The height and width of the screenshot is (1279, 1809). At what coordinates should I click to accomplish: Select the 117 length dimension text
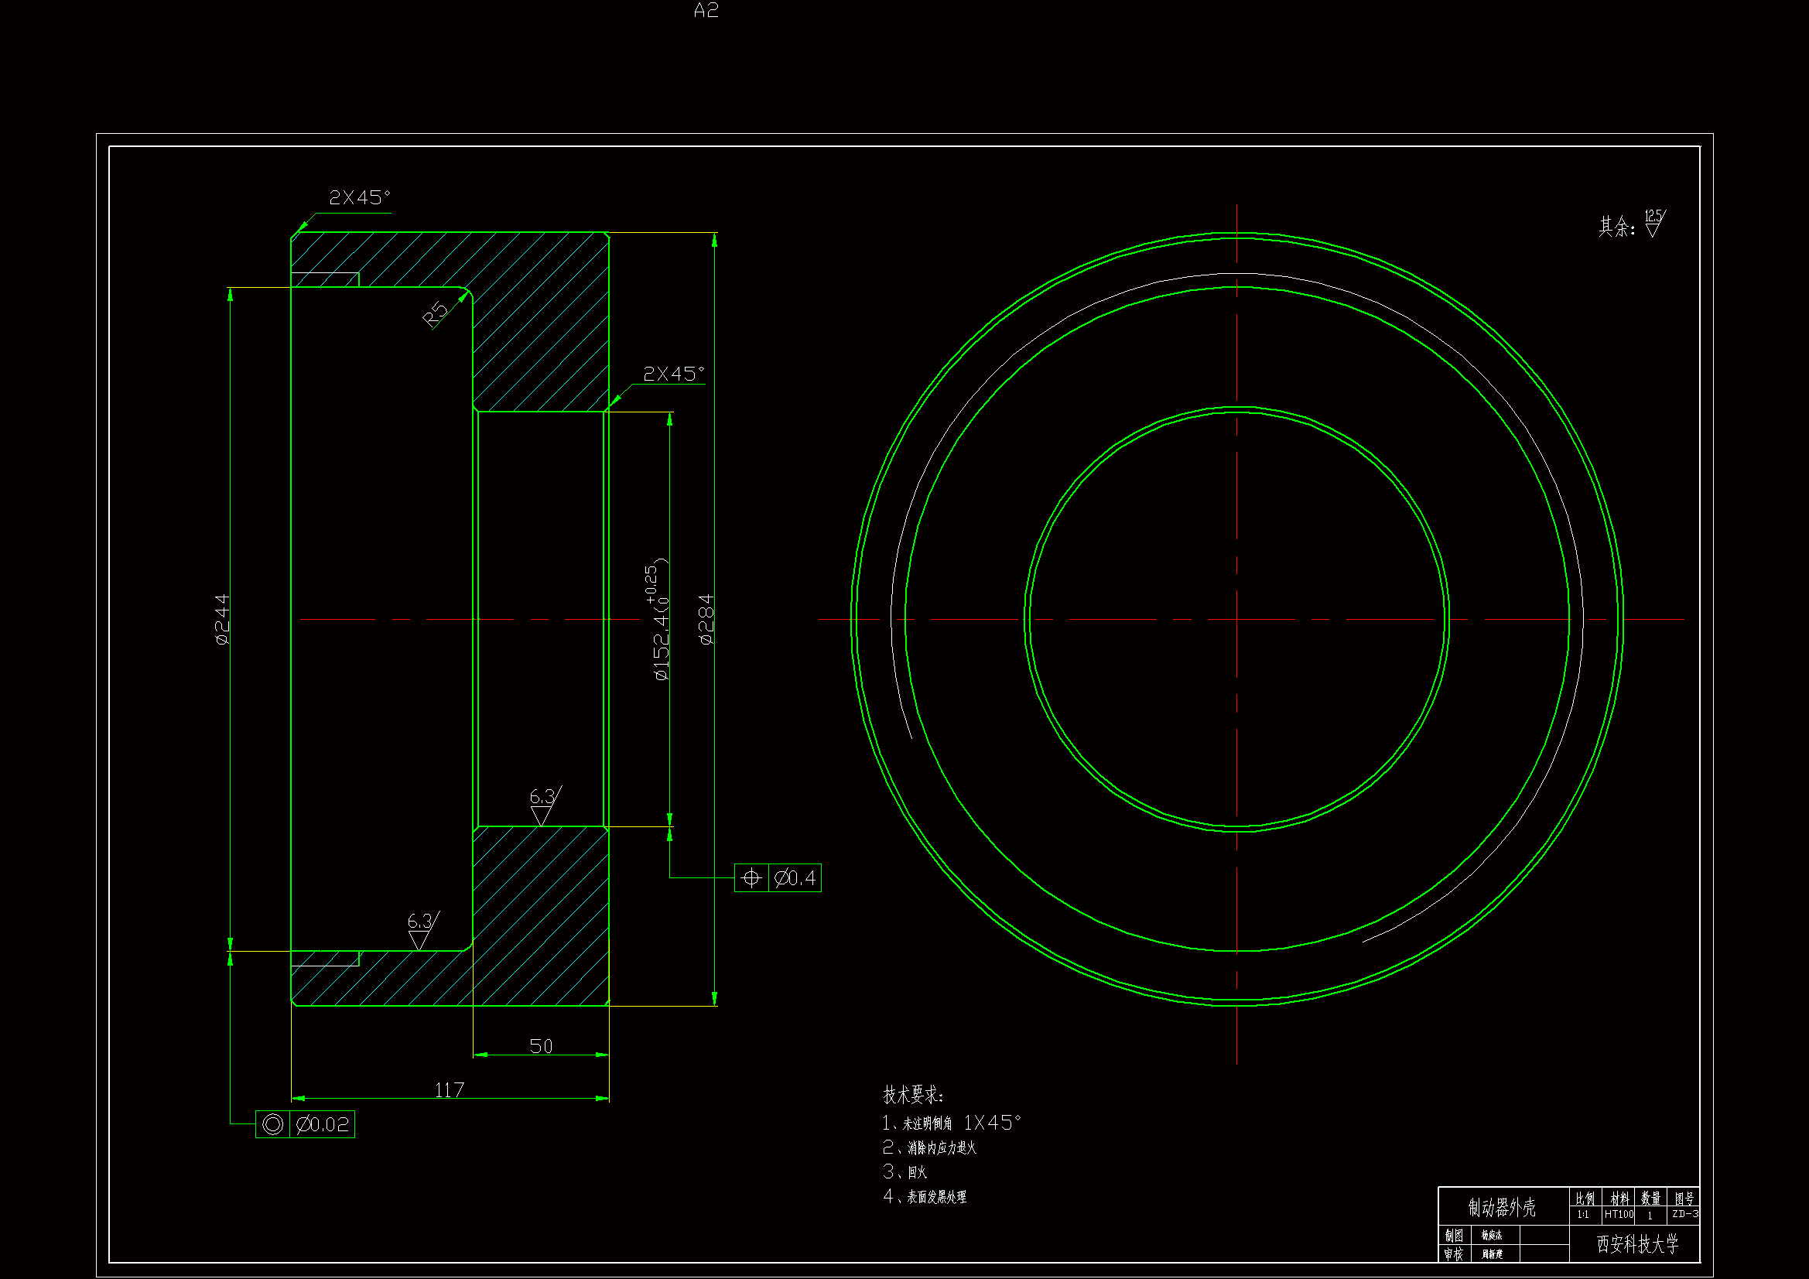coord(449,1090)
